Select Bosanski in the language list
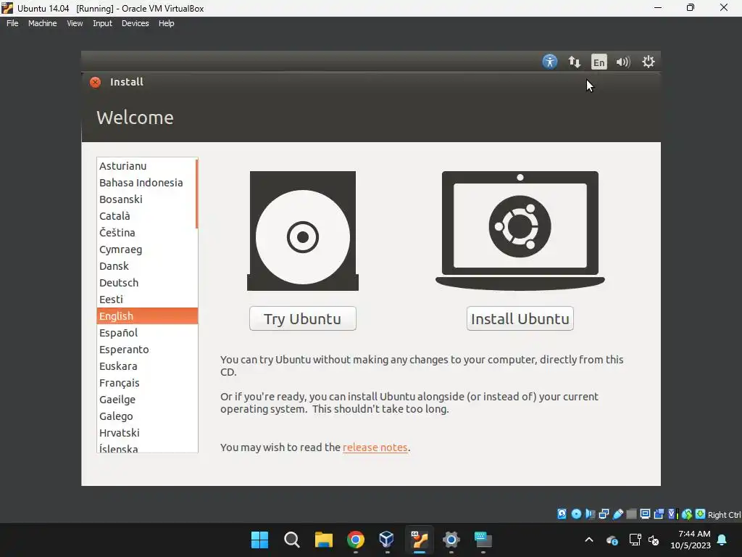This screenshot has height=557, width=742. tap(146, 199)
